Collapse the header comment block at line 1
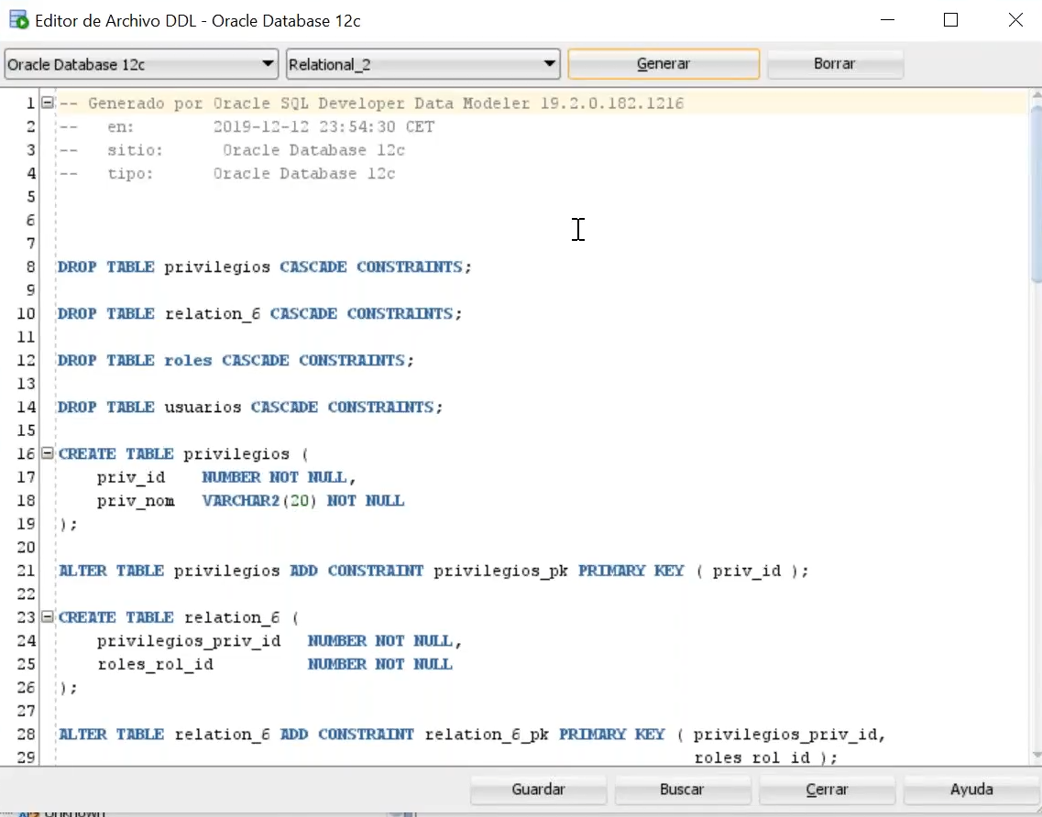1042x817 pixels. pyautogui.click(x=48, y=103)
